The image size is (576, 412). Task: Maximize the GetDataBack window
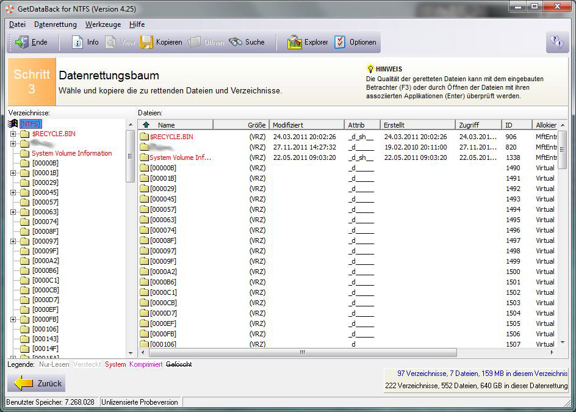pyautogui.click(x=535, y=6)
